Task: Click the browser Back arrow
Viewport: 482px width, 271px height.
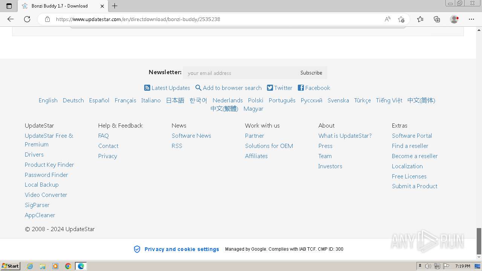Action: tap(11, 19)
